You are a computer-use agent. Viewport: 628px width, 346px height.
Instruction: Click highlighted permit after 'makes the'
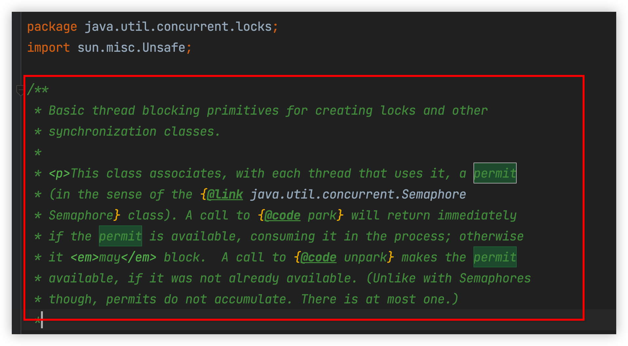pyautogui.click(x=495, y=257)
